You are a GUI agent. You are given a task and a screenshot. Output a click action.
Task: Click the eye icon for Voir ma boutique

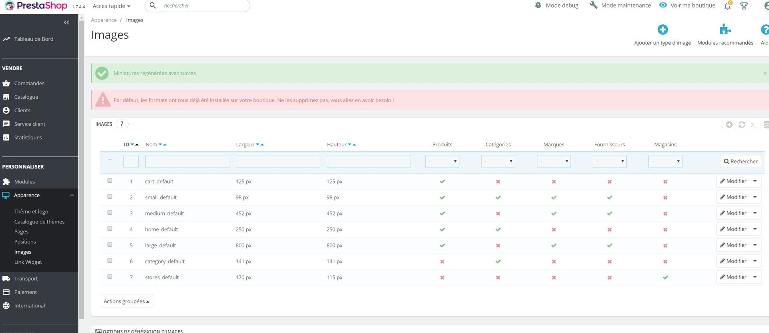click(663, 5)
